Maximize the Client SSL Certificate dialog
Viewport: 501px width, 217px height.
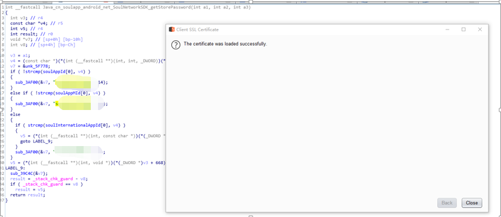click(463, 29)
